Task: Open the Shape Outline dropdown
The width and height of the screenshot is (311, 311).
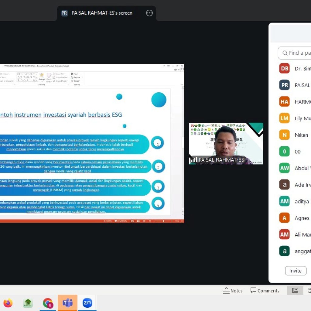Action: tap(60, 77)
